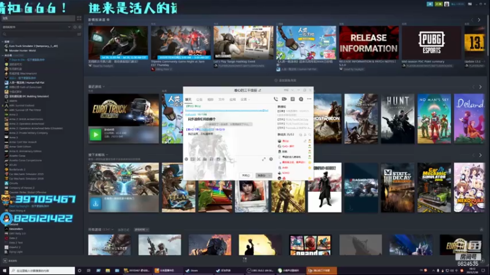Click the Steam library grid view icon
This screenshot has height=275, width=490.
pos(79,18)
